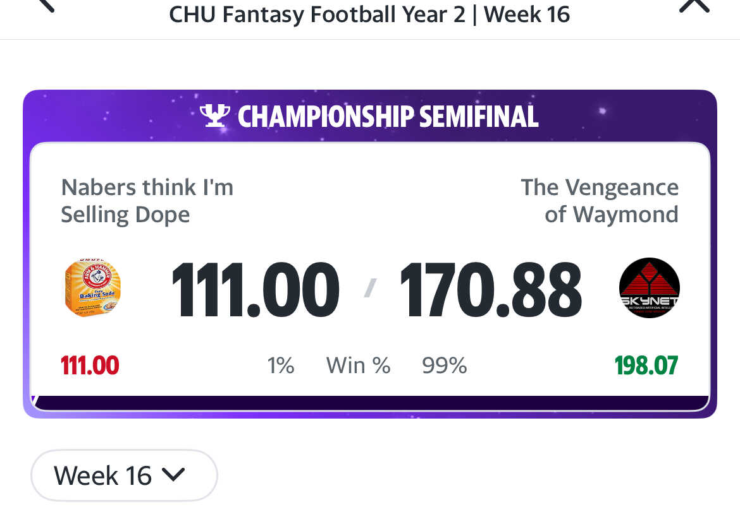The width and height of the screenshot is (740, 512).
Task: Click the trophy icon beside Championship Semifinal
Action: 215,116
